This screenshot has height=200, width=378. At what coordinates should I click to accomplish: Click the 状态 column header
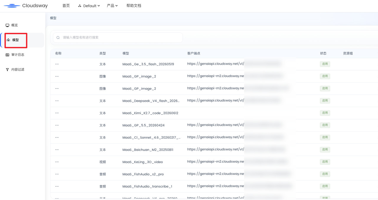[323, 53]
